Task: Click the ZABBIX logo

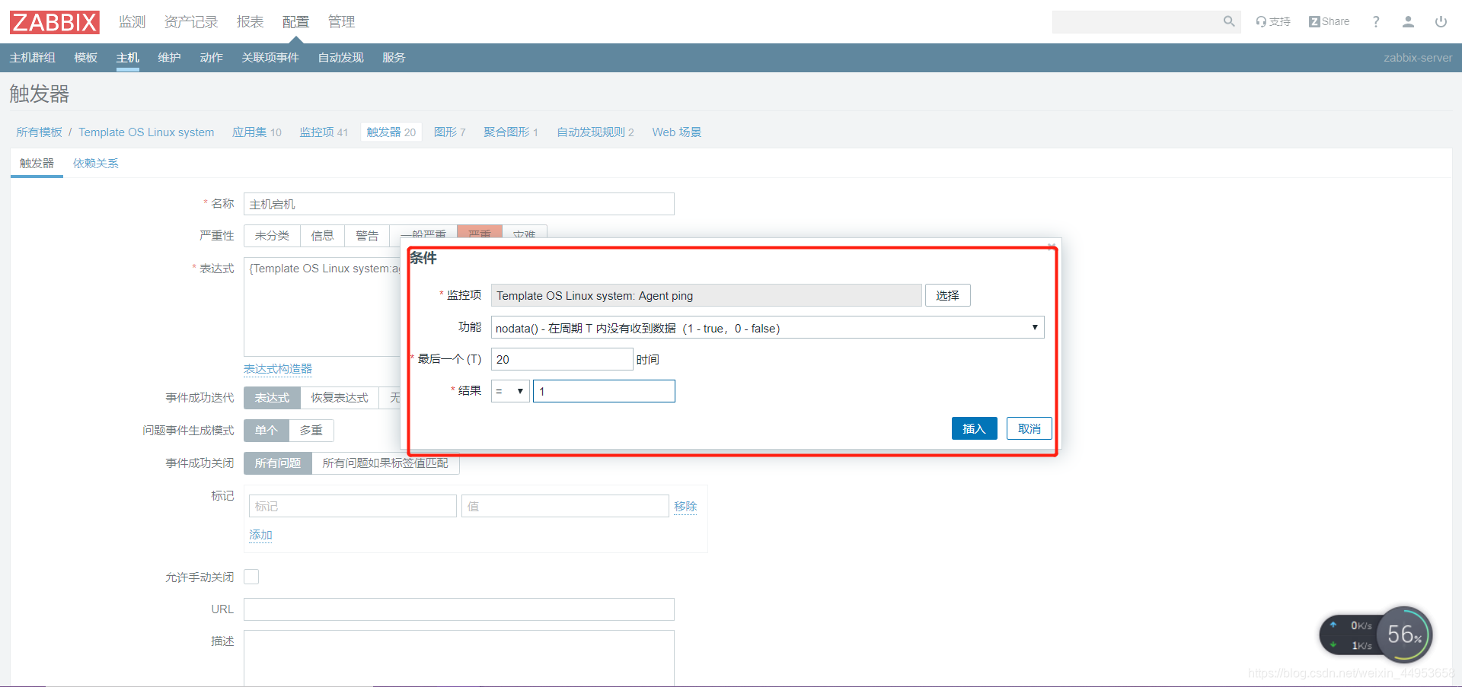Action: [54, 22]
